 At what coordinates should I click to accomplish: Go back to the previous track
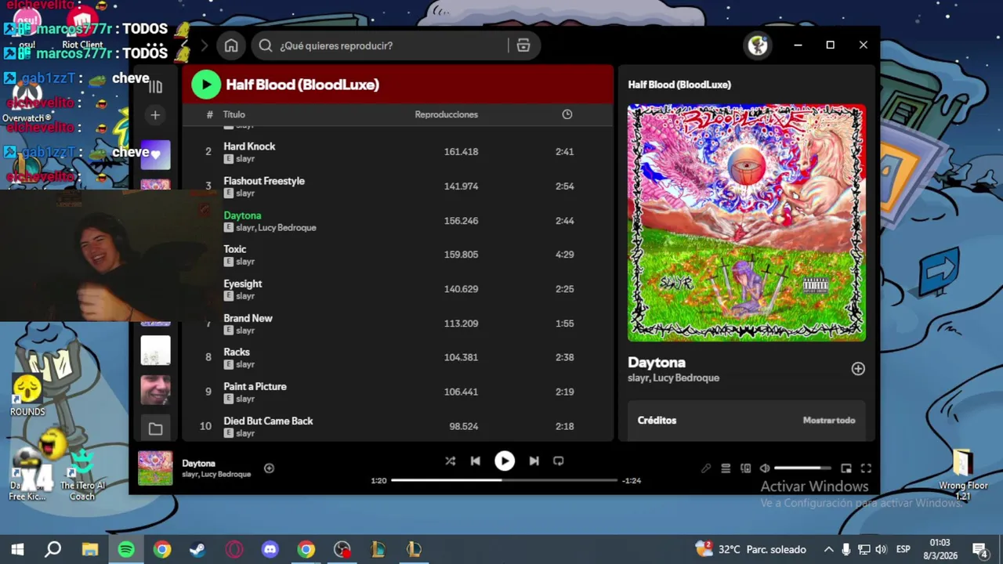click(x=475, y=461)
